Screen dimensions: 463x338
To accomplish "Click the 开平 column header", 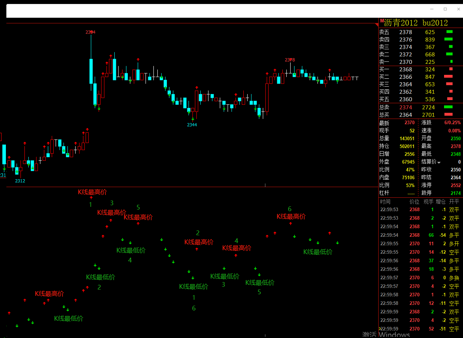I will (454, 202).
